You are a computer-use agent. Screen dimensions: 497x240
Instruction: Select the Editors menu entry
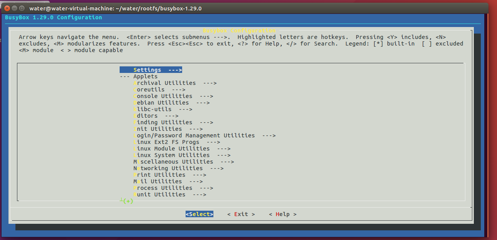tap(156, 116)
